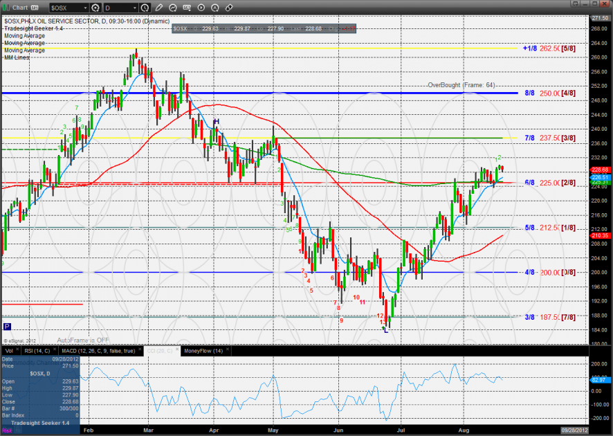Click the pop-out window icon in title bar
The width and height of the screenshot is (613, 436).
(x=575, y=3)
